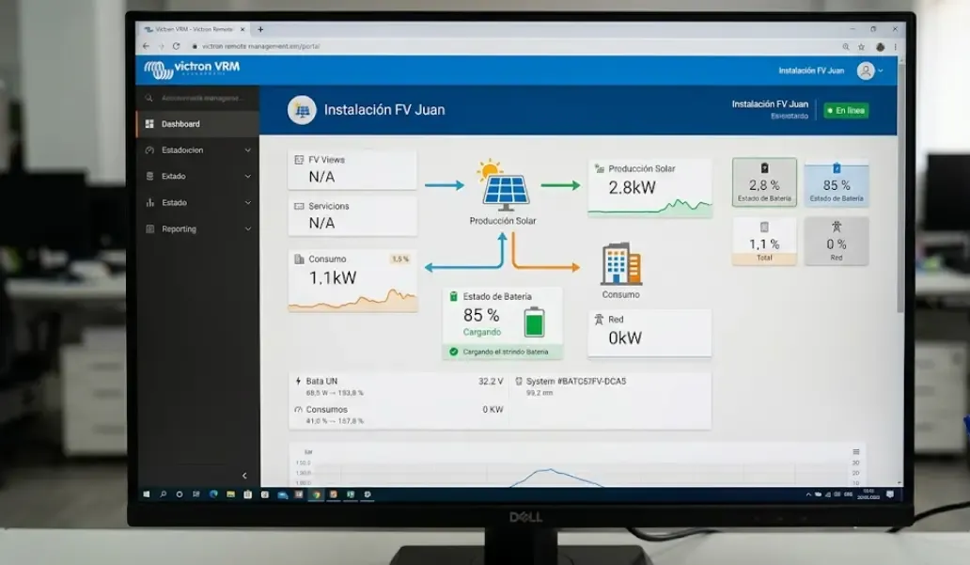The width and height of the screenshot is (970, 565).
Task: Click the green battery charge icon
Action: (534, 322)
